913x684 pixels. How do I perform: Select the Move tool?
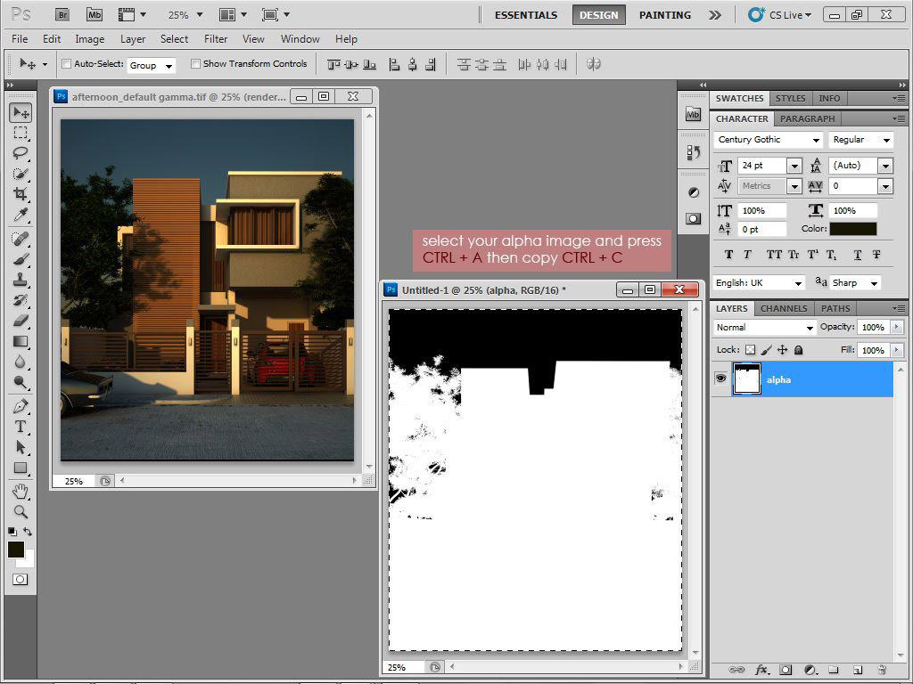point(20,112)
